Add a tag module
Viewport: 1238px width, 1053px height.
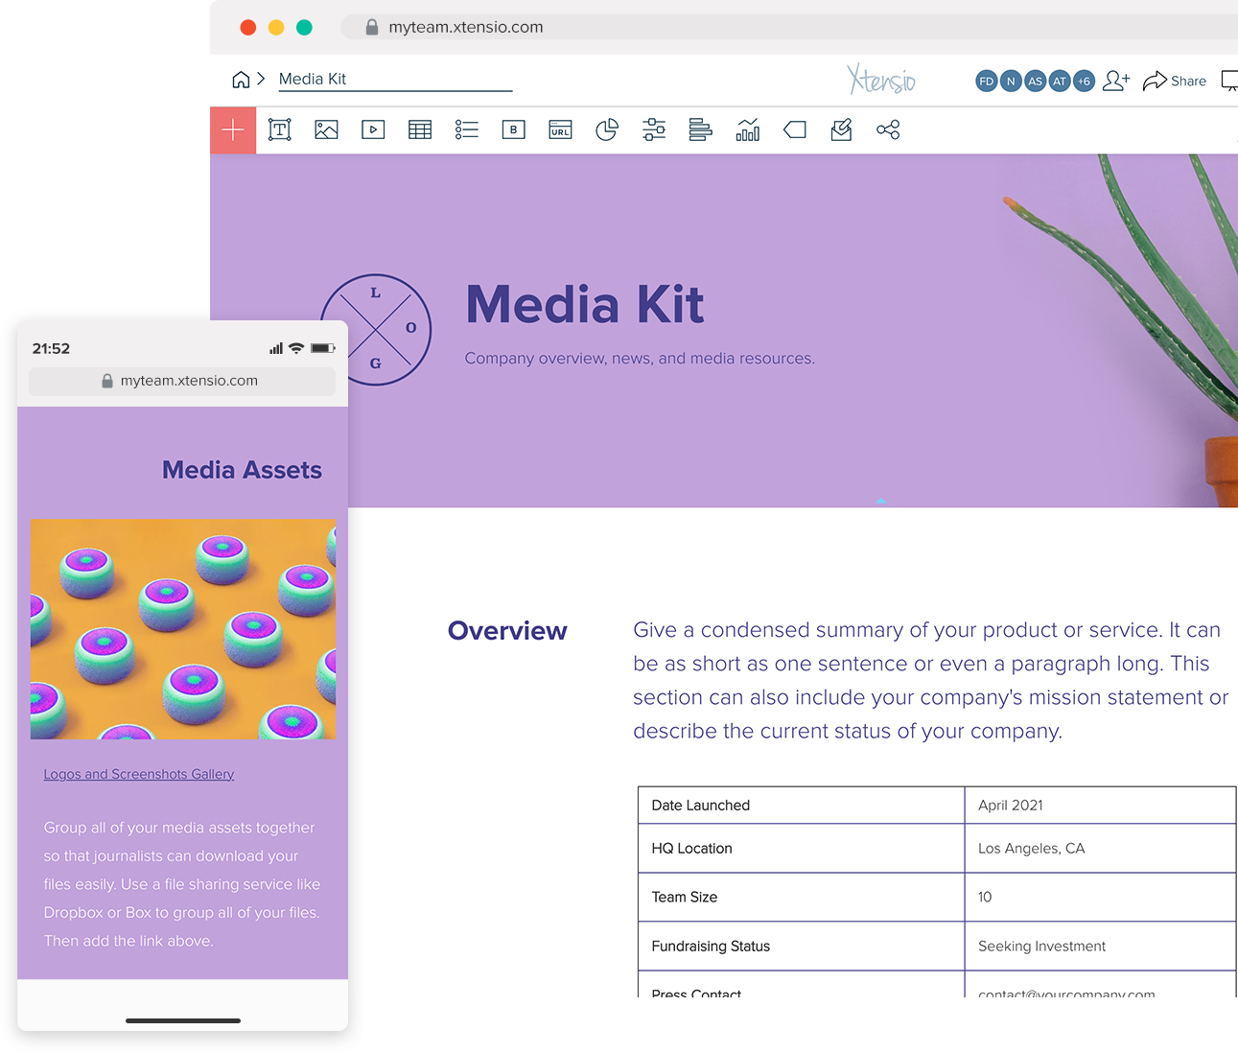click(x=794, y=129)
